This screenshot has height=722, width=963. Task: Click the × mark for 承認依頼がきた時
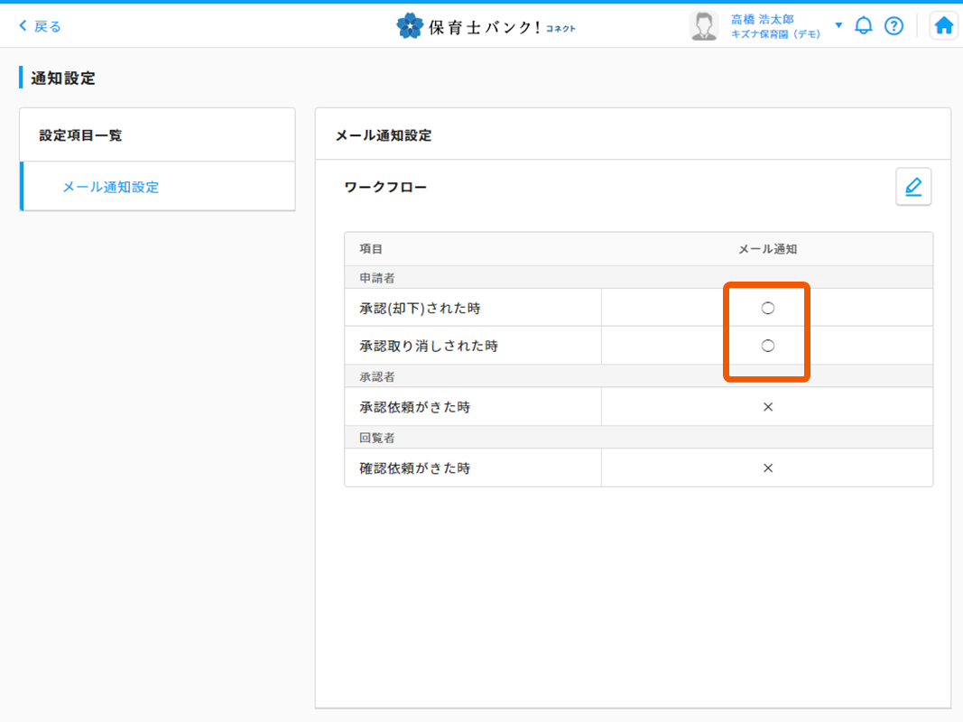pos(768,407)
